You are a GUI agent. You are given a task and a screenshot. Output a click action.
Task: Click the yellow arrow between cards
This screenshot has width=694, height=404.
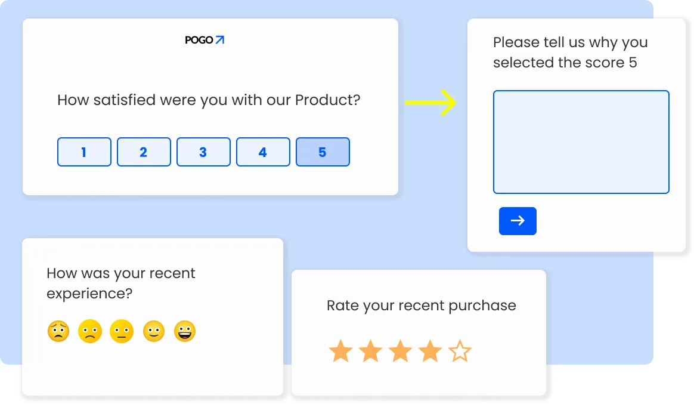[430, 102]
